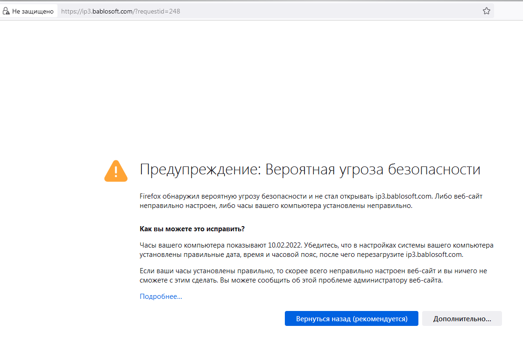Click the insecure lock icon in address bar

6,11
